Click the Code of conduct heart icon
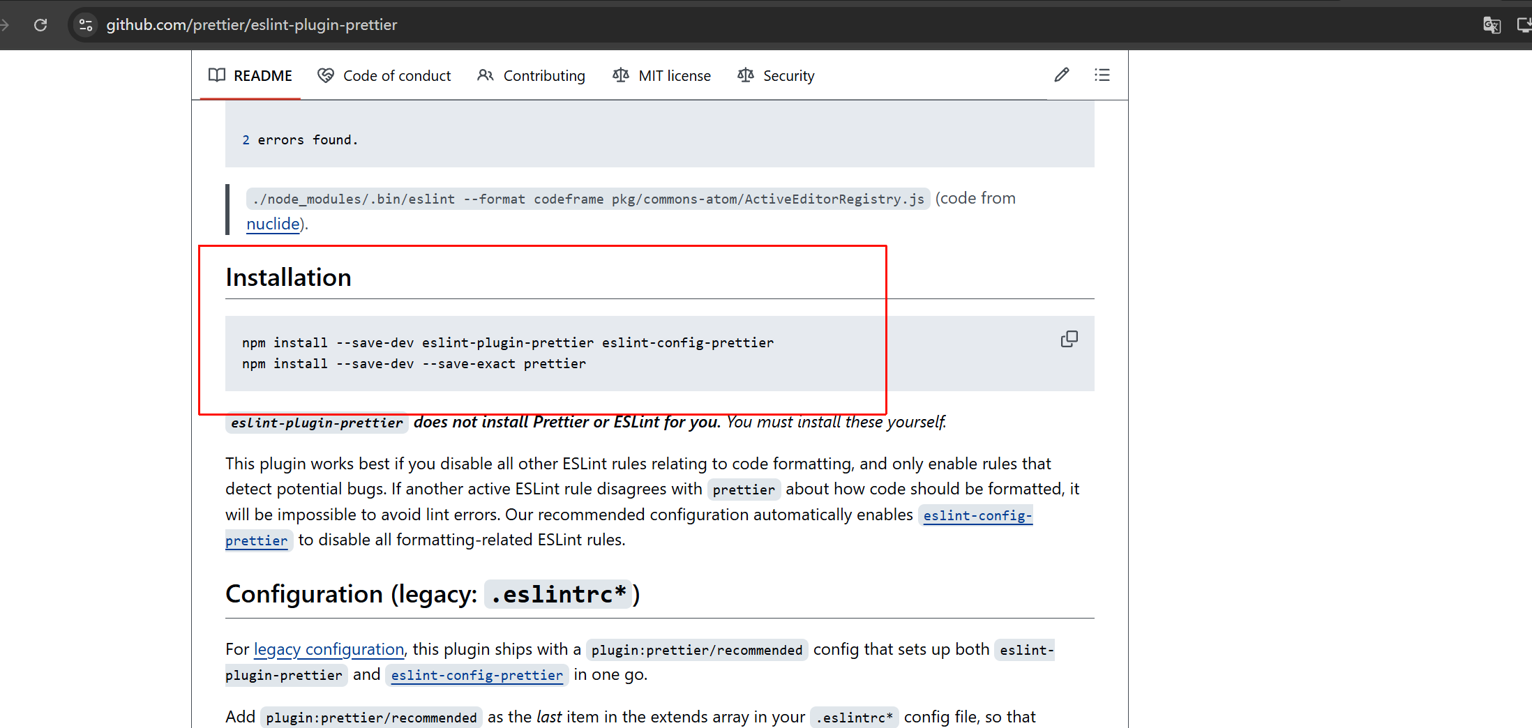The height and width of the screenshot is (728, 1532). pyautogui.click(x=325, y=75)
